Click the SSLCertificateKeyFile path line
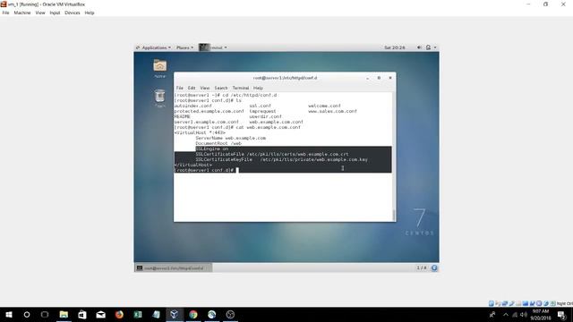 (281, 159)
